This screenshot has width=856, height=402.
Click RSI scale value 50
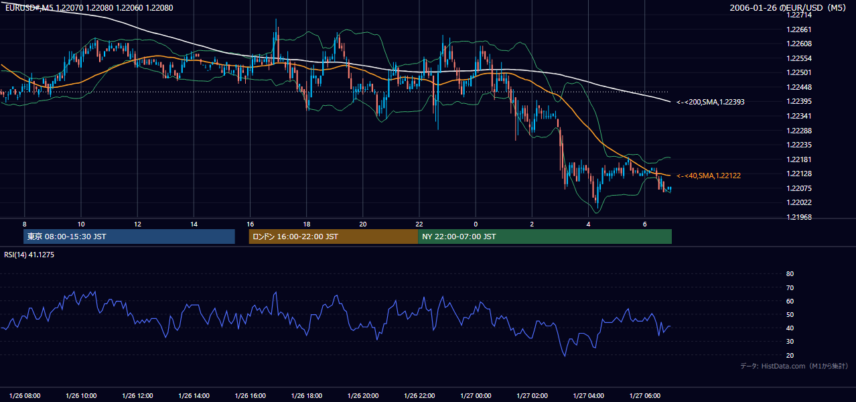790,315
